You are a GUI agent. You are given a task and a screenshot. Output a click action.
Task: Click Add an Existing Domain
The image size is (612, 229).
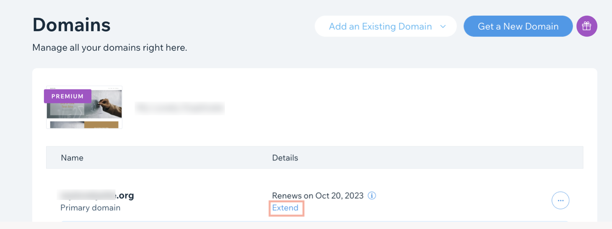click(x=380, y=26)
